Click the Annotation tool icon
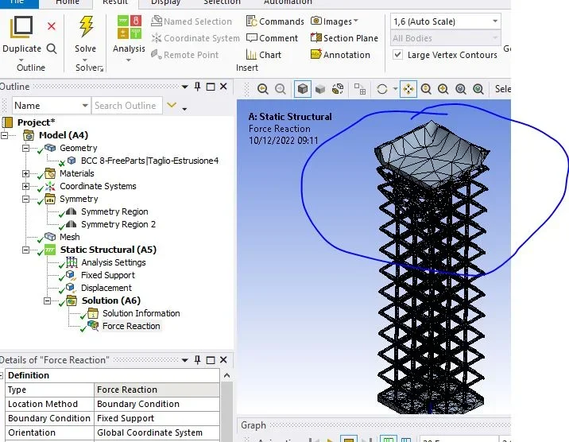This screenshot has height=442, width=569. click(315, 54)
